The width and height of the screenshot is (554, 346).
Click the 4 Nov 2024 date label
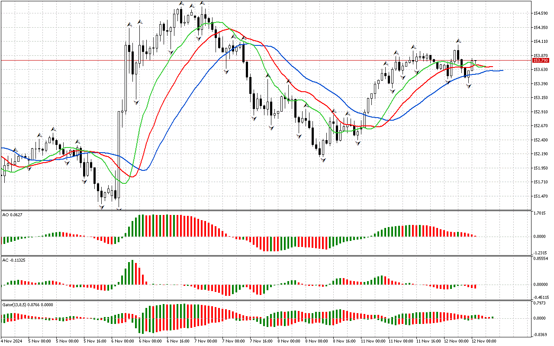(12, 341)
